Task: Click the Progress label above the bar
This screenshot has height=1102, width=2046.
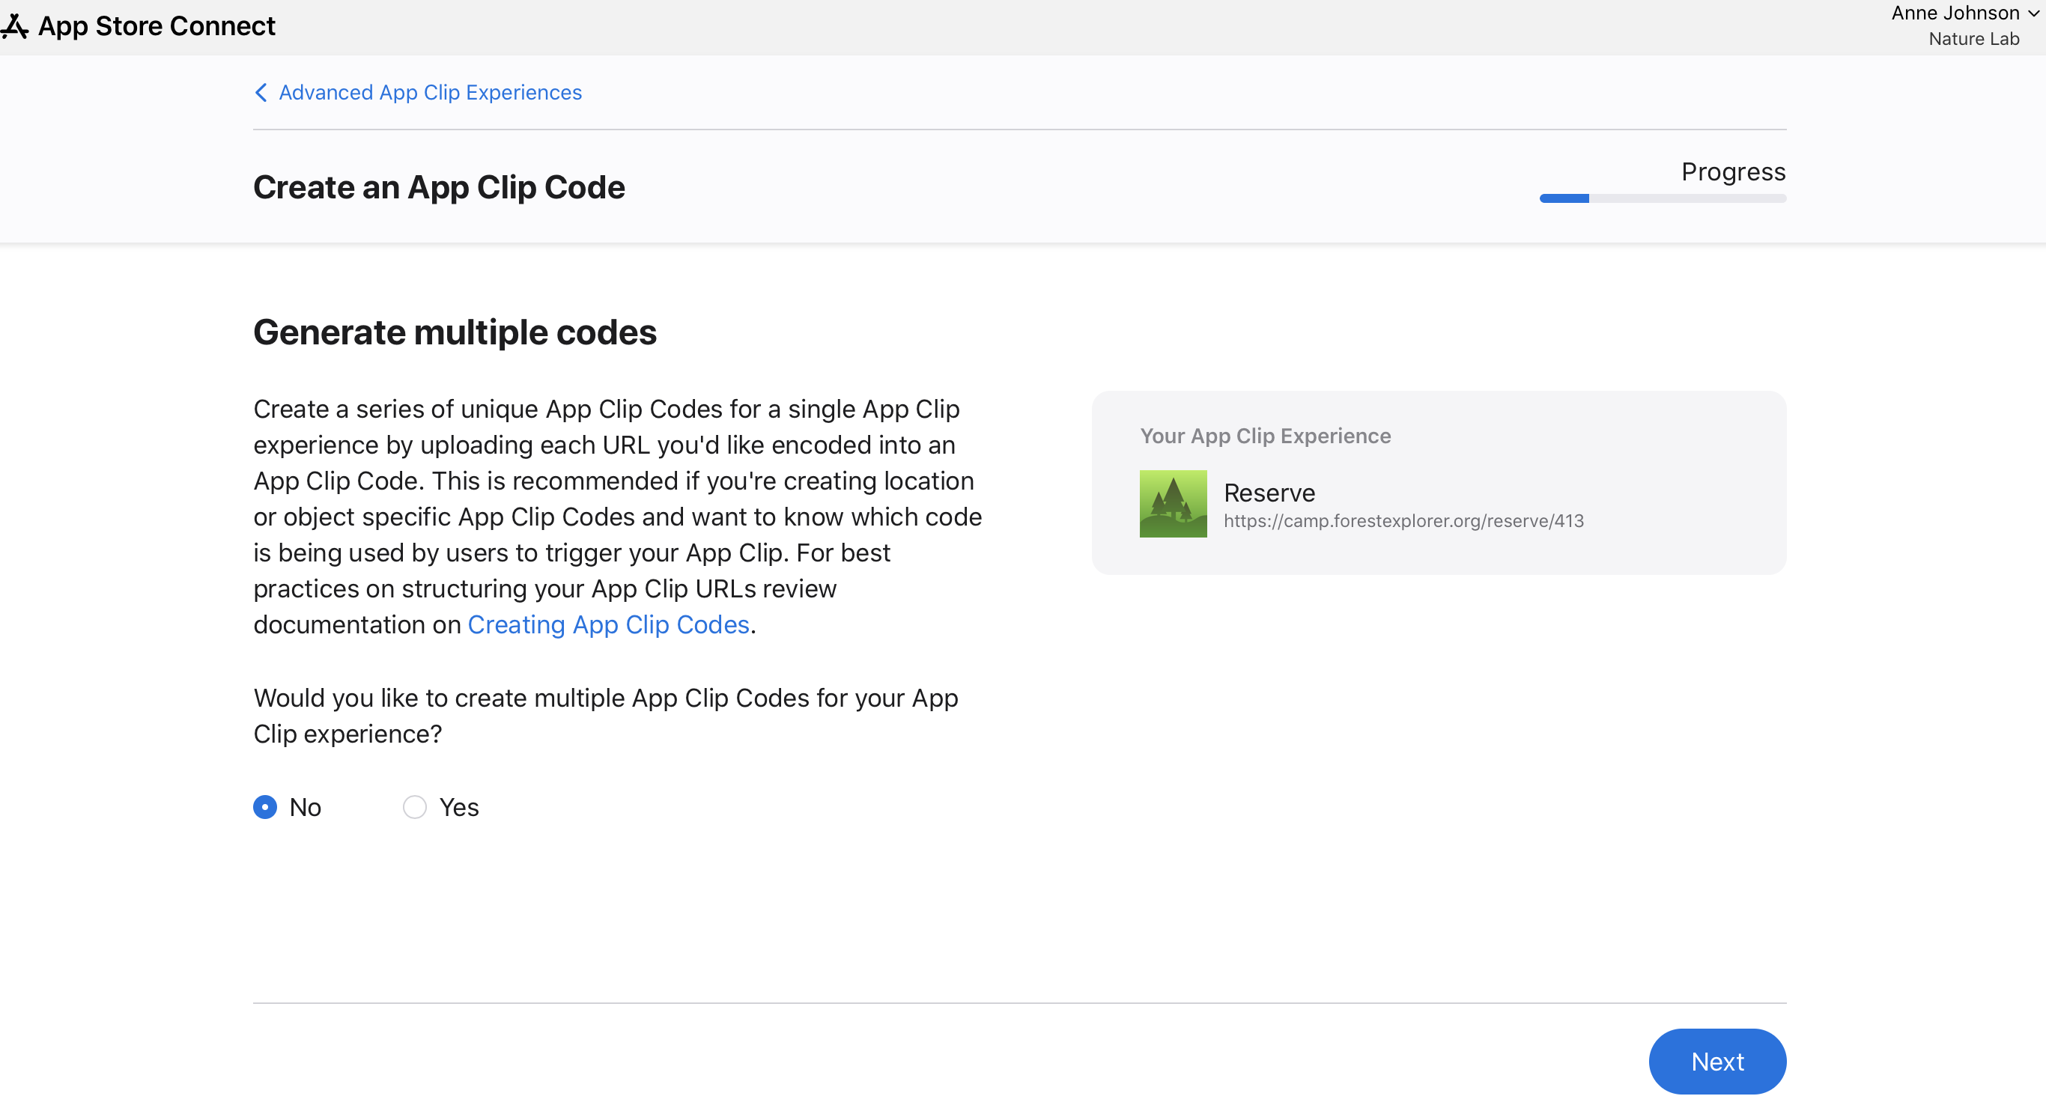Action: [x=1733, y=171]
